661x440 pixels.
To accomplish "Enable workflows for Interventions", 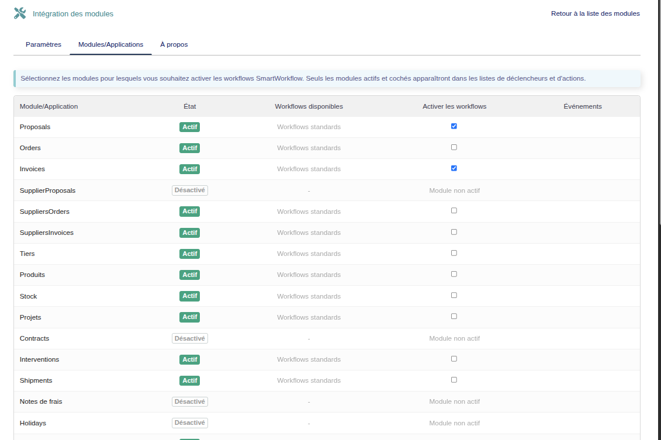I will point(454,359).
